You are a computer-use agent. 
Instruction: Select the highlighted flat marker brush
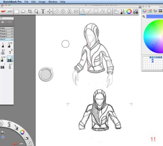coord(10,59)
